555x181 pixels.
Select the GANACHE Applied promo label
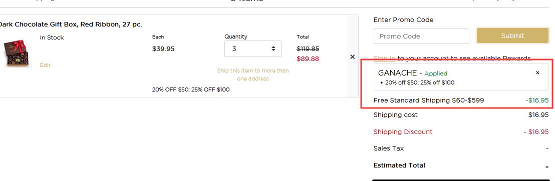[x=413, y=73]
